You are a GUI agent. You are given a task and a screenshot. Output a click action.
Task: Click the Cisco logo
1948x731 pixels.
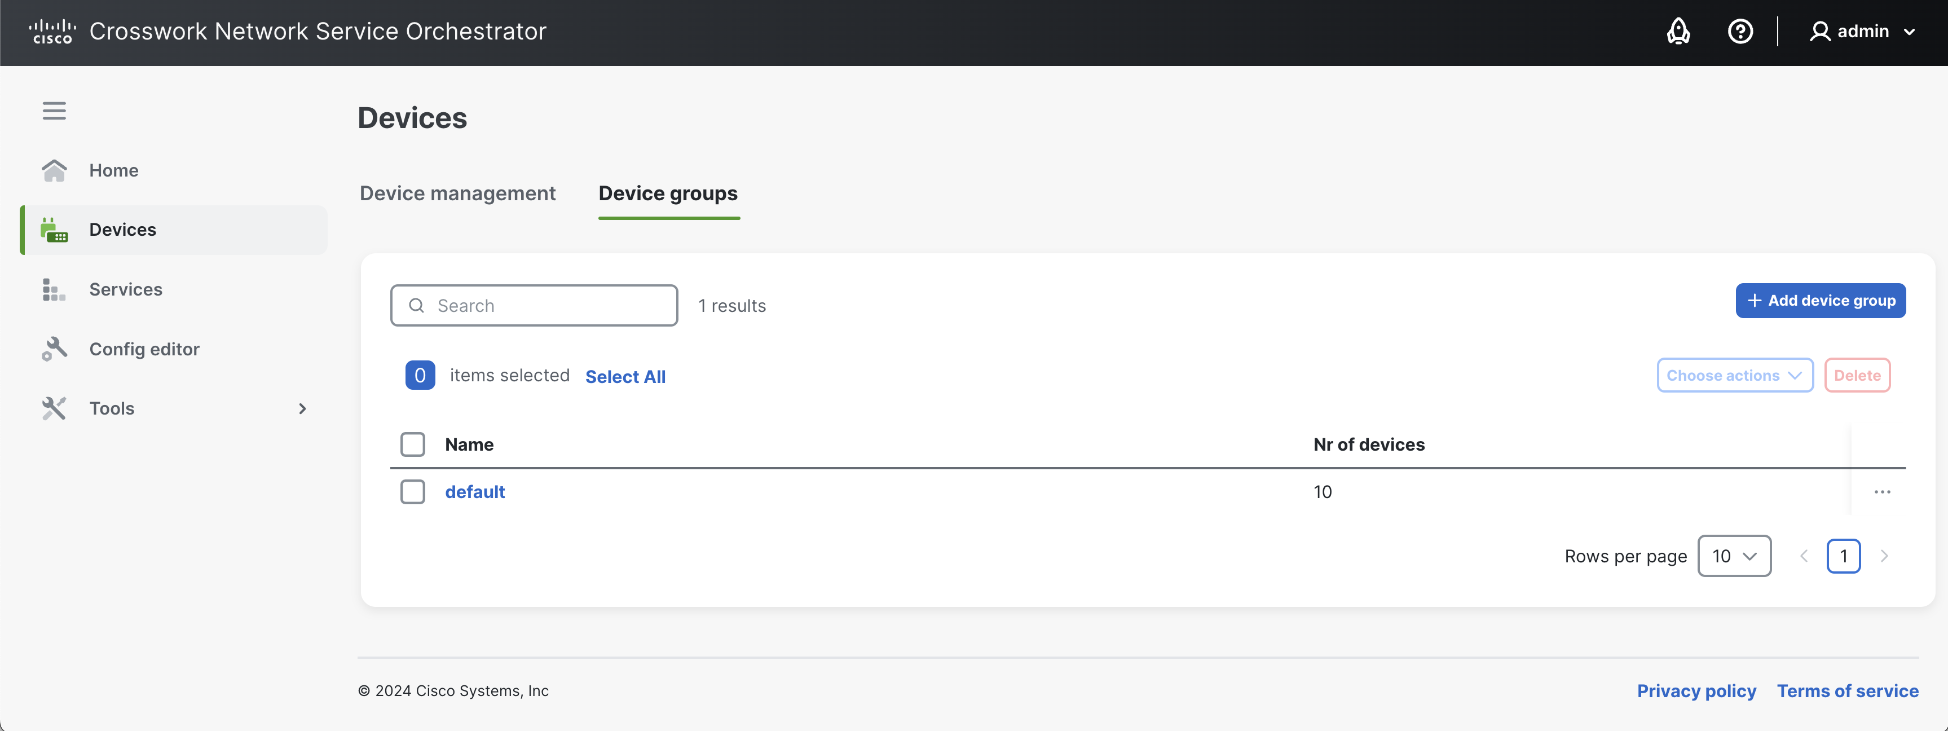click(x=52, y=32)
